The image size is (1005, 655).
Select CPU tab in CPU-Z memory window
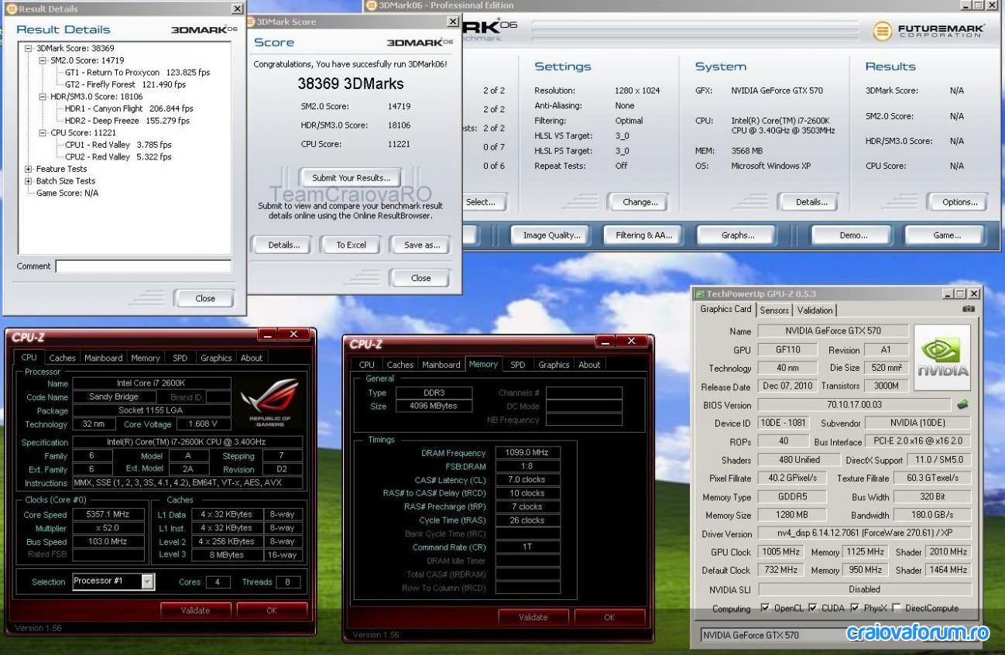367,365
